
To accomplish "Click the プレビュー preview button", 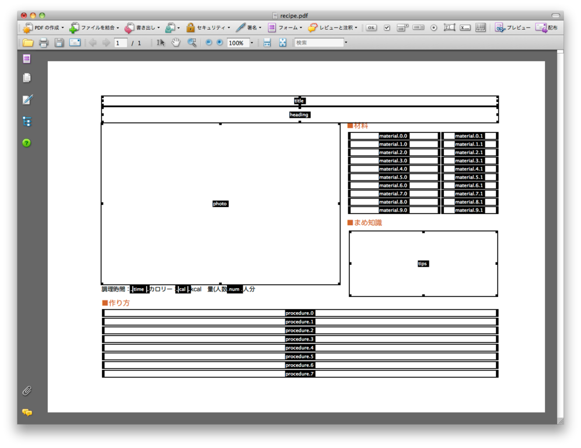I will tap(513, 27).
